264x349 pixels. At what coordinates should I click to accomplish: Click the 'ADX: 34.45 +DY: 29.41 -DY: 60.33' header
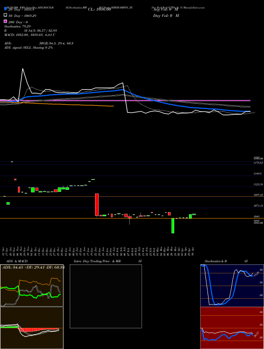click(x=33, y=267)
